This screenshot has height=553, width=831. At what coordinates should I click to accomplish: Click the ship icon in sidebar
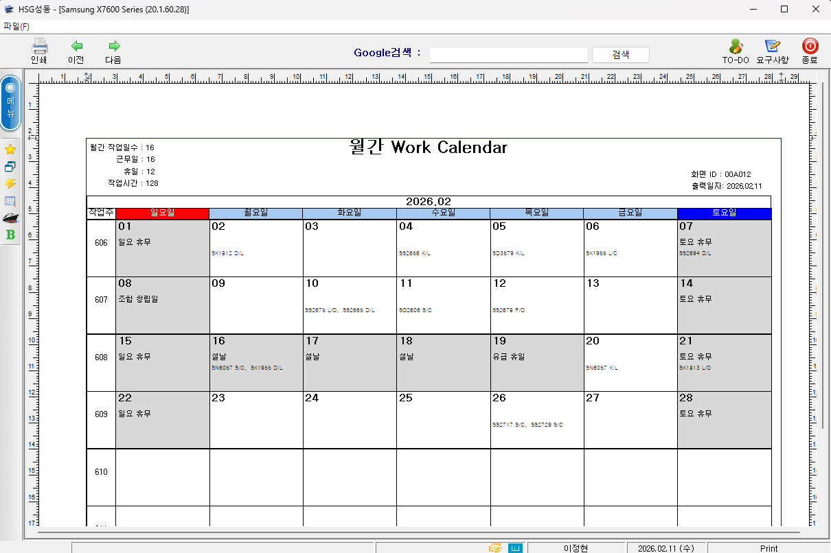pyautogui.click(x=10, y=218)
